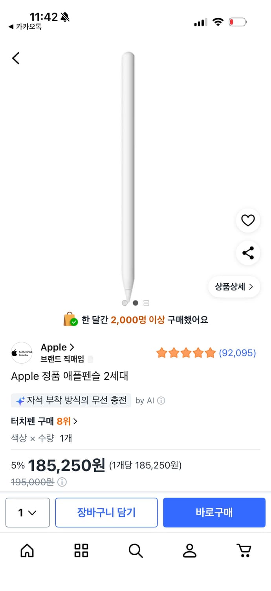Expand the Apple brand page chevron

71,347
